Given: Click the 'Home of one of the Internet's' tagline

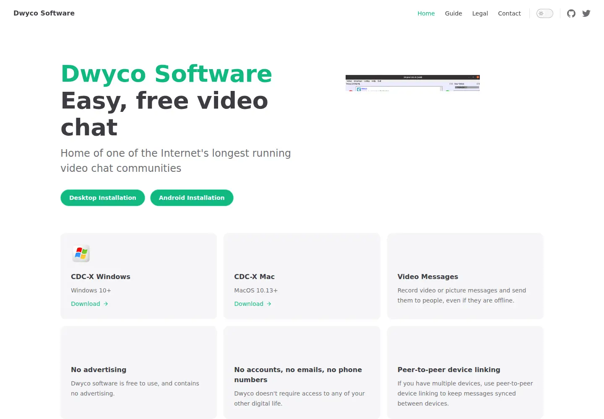Looking at the screenshot, I should (176, 160).
